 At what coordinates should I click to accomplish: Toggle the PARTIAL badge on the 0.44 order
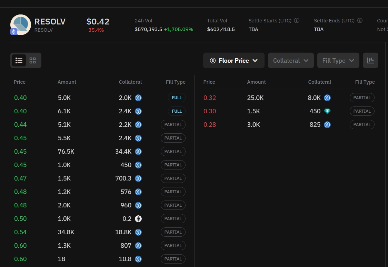[173, 124]
